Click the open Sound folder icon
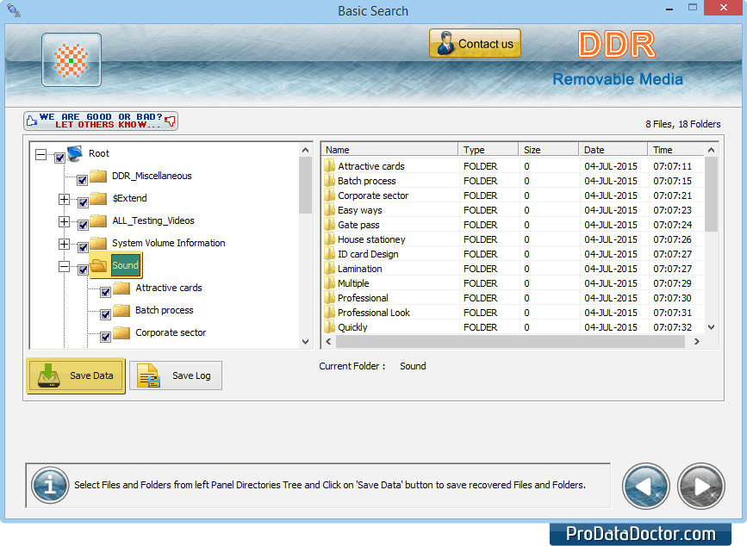747x546 pixels. pos(99,265)
